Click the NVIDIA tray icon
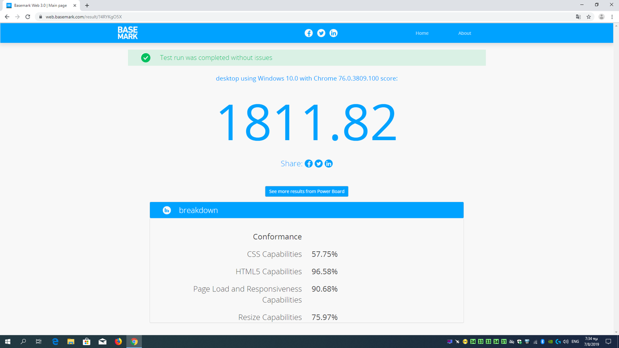Viewport: 619px width, 348px height. tap(550, 342)
